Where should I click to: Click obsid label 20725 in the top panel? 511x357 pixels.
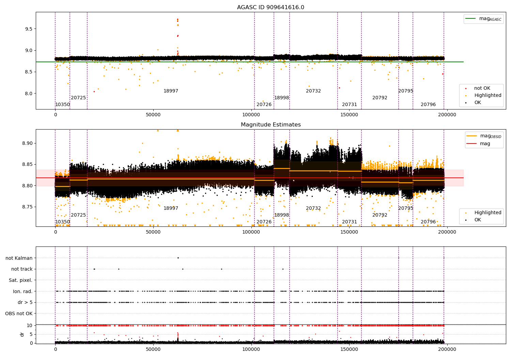(78, 98)
